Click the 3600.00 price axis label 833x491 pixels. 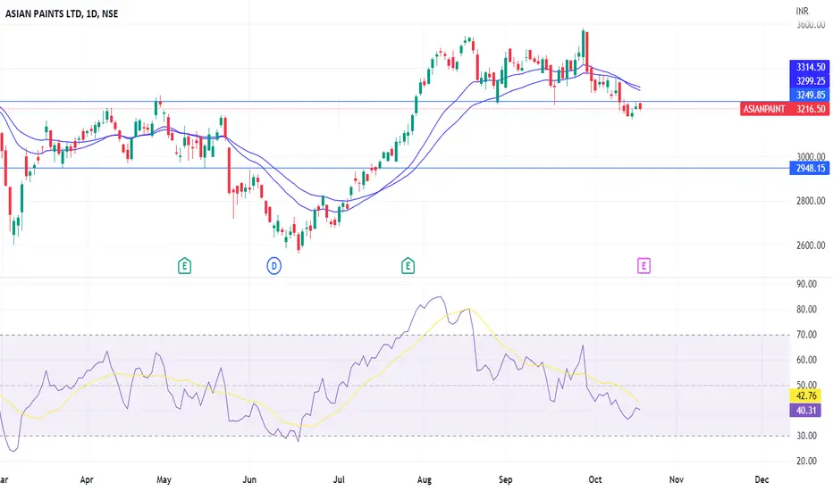(811, 24)
